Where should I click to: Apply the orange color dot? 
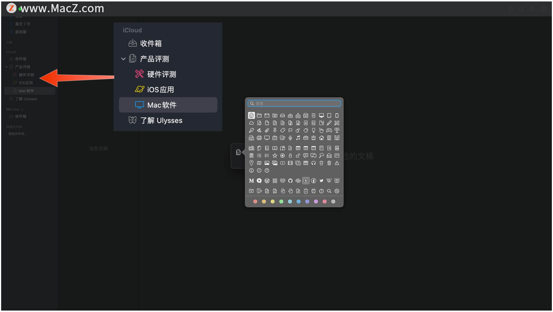tap(264, 202)
